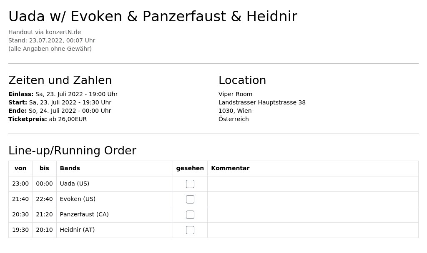Toggle the gesehen checkbox for Heidnir (AT)

pyautogui.click(x=190, y=230)
